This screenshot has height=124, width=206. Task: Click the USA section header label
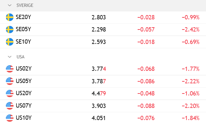tap(20, 57)
